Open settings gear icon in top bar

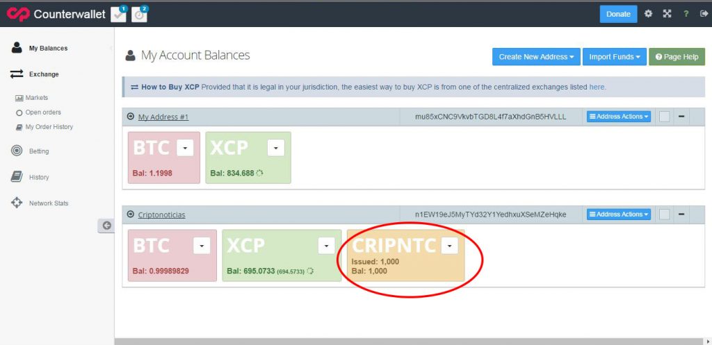pos(649,14)
